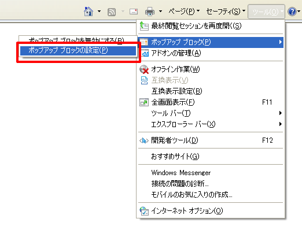This screenshot has height=230, width=302.
Task: Click the ツール(O) toolbar button
Action: click(266, 12)
